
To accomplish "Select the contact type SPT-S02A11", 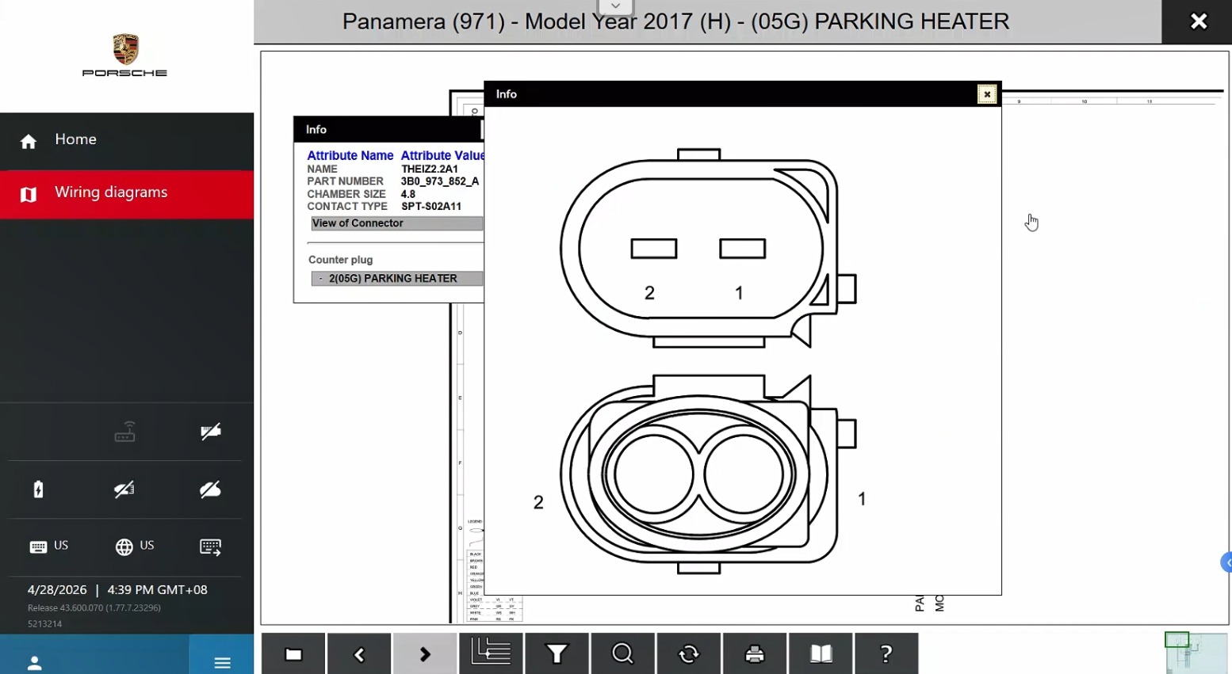I will tap(431, 207).
